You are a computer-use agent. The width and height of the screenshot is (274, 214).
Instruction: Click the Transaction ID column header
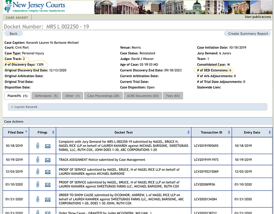[x=211, y=132]
